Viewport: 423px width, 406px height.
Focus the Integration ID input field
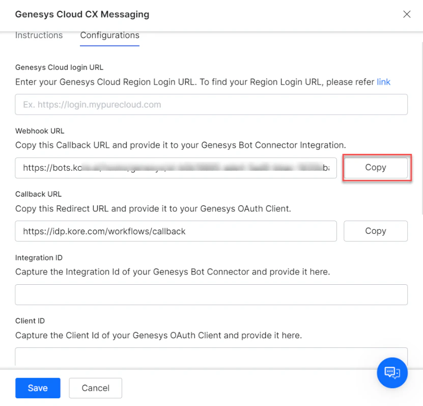click(211, 294)
